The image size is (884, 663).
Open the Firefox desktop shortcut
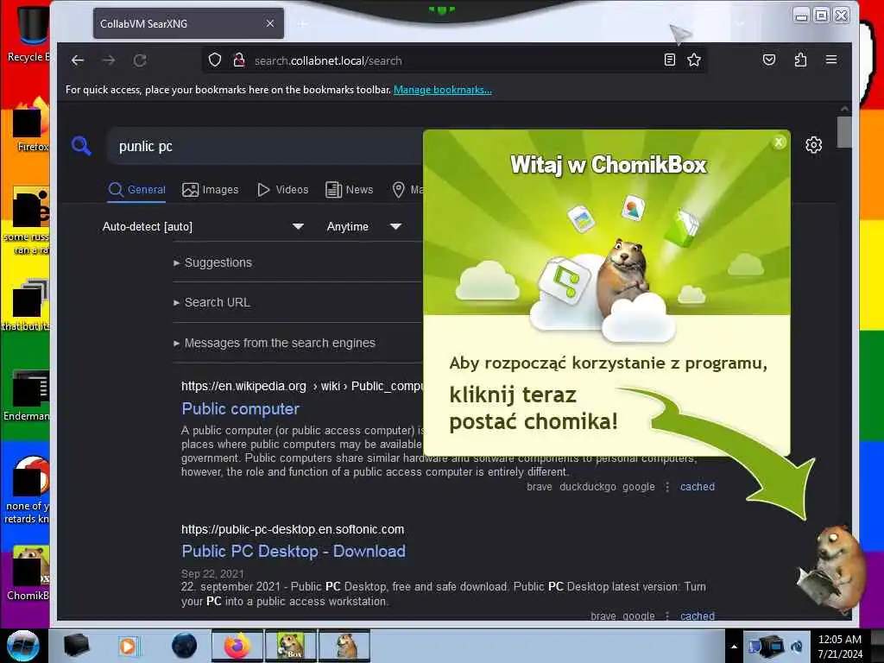coord(31,125)
